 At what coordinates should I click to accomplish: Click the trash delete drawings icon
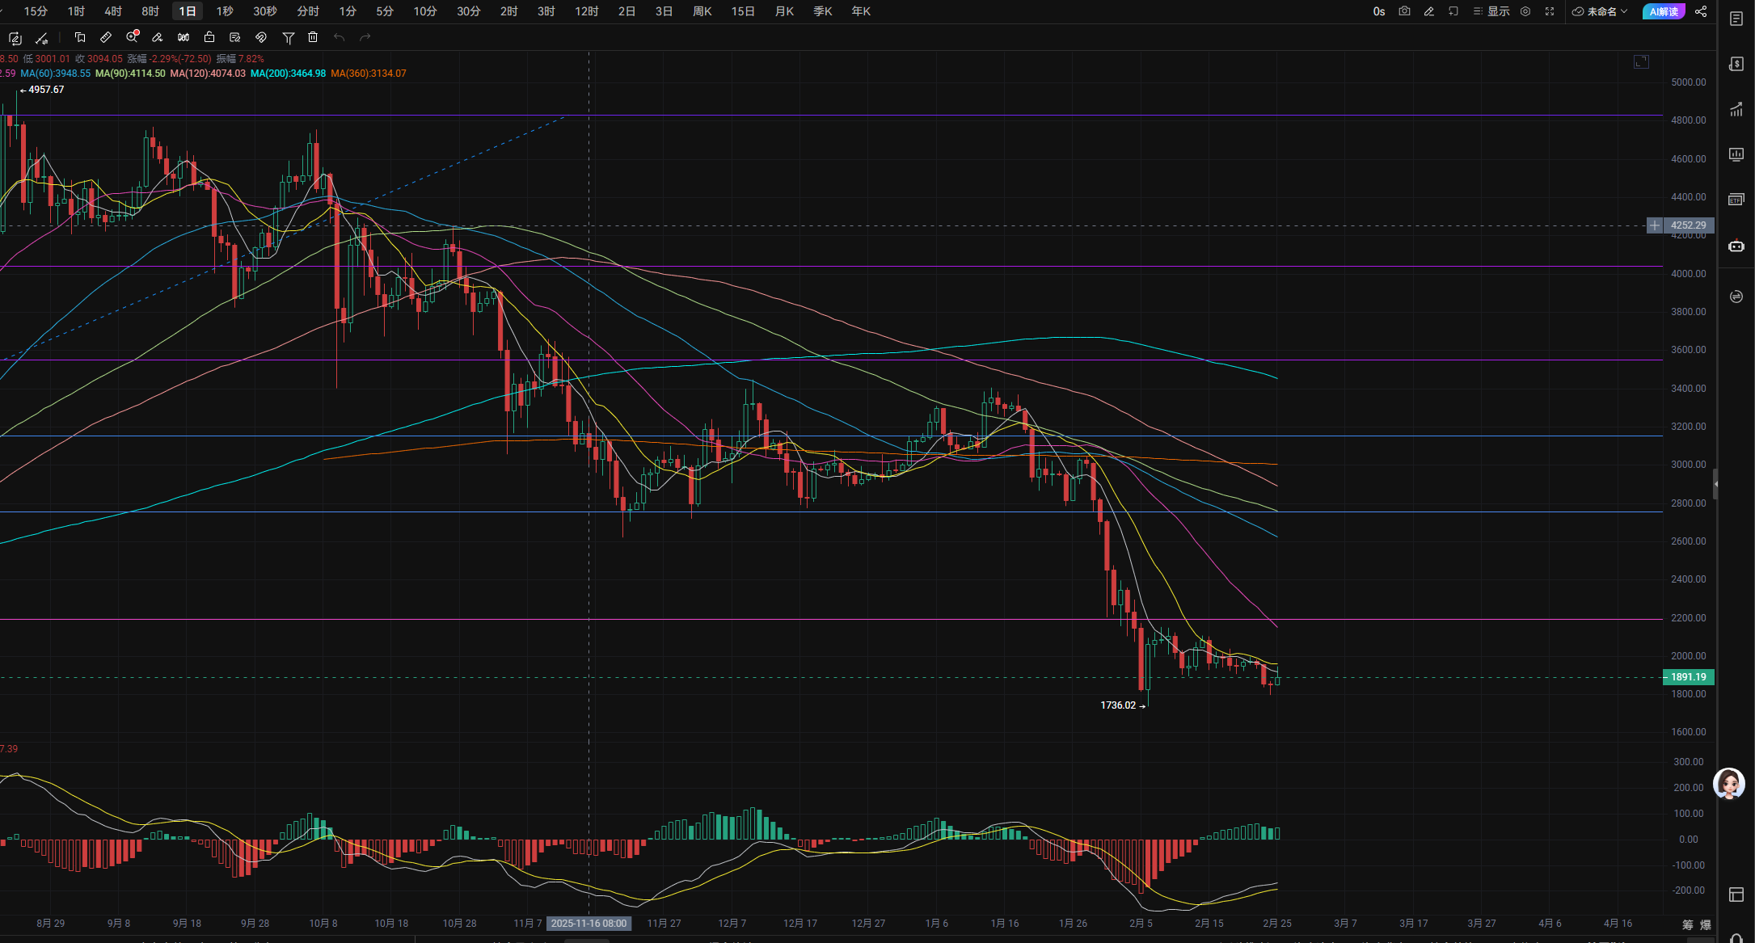[313, 37]
